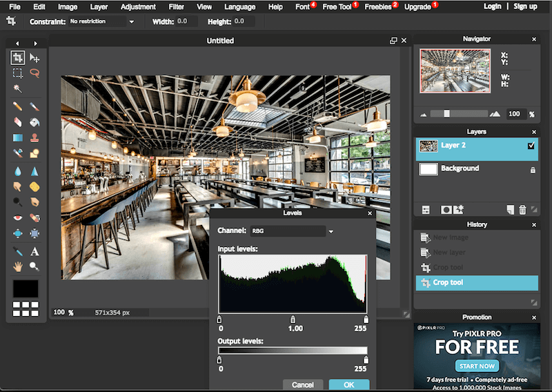Delete layer using trash icon
Viewport: 552px width, 392px height.
pyautogui.click(x=522, y=209)
